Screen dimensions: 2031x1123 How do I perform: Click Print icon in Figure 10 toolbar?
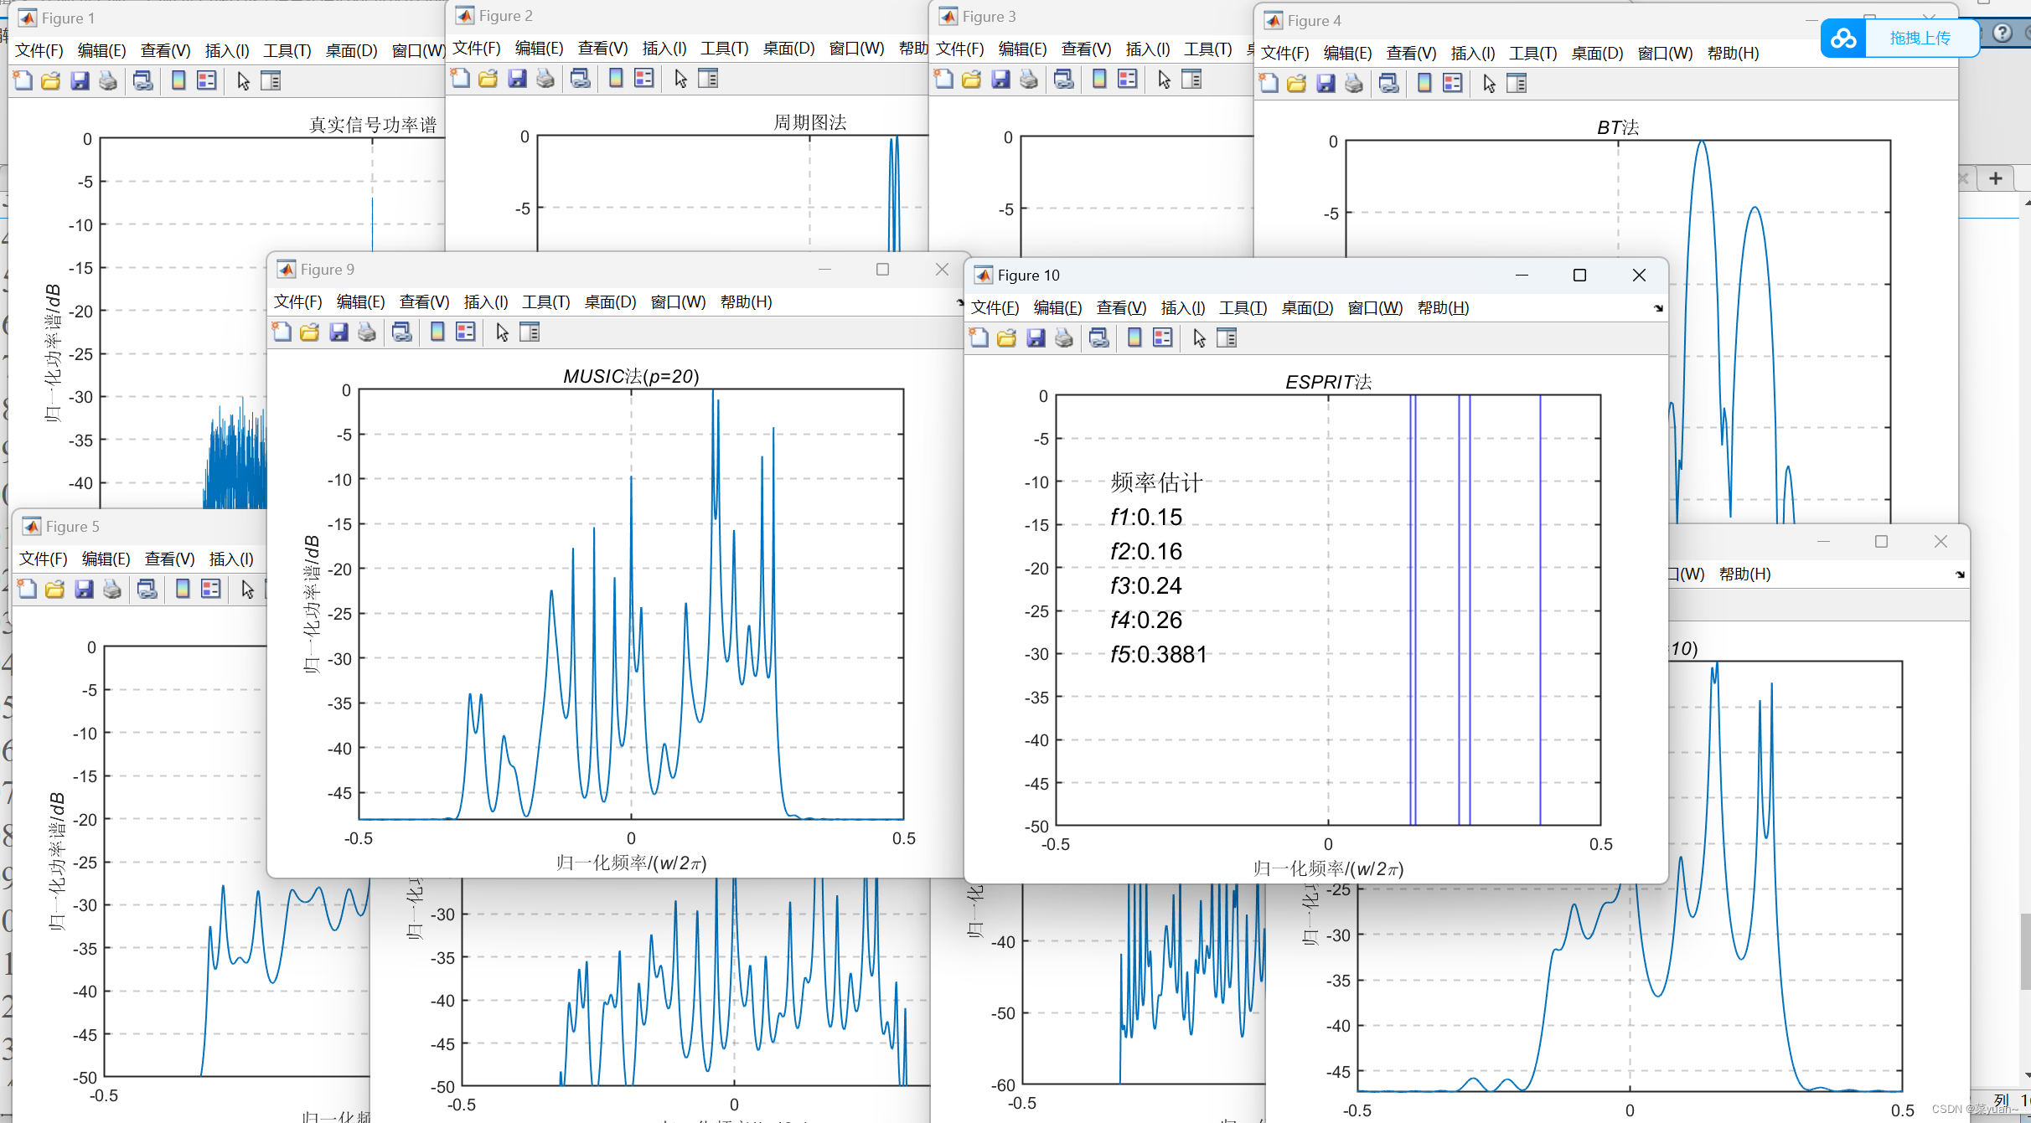point(1064,338)
